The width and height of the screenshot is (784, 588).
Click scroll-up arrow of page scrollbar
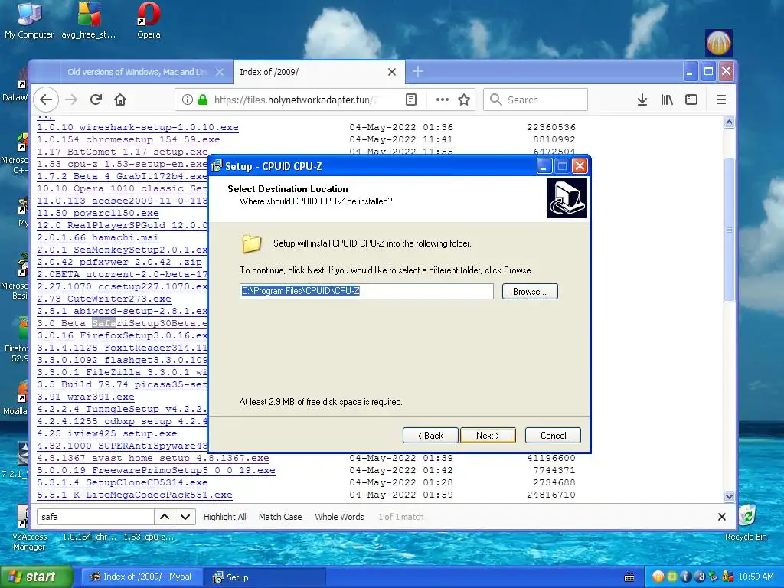click(729, 122)
